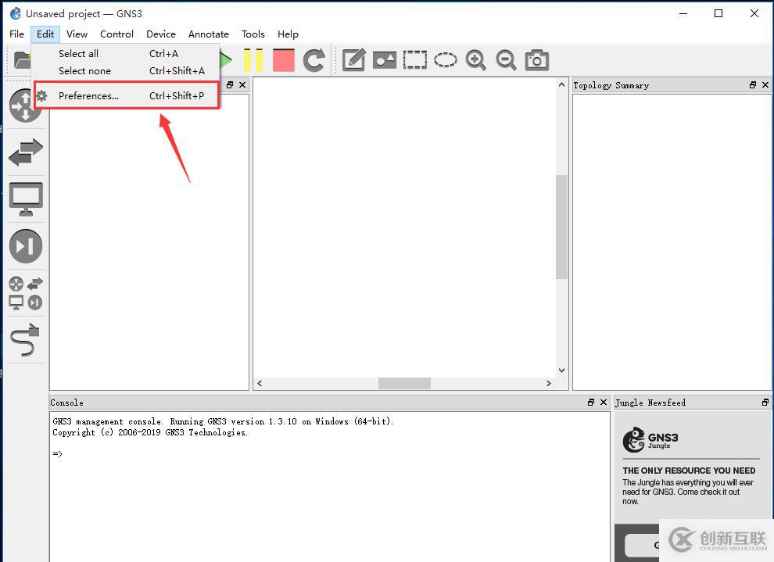This screenshot has height=562, width=774.
Task: Float the Jungle Newsfeed panel
Action: click(765, 402)
